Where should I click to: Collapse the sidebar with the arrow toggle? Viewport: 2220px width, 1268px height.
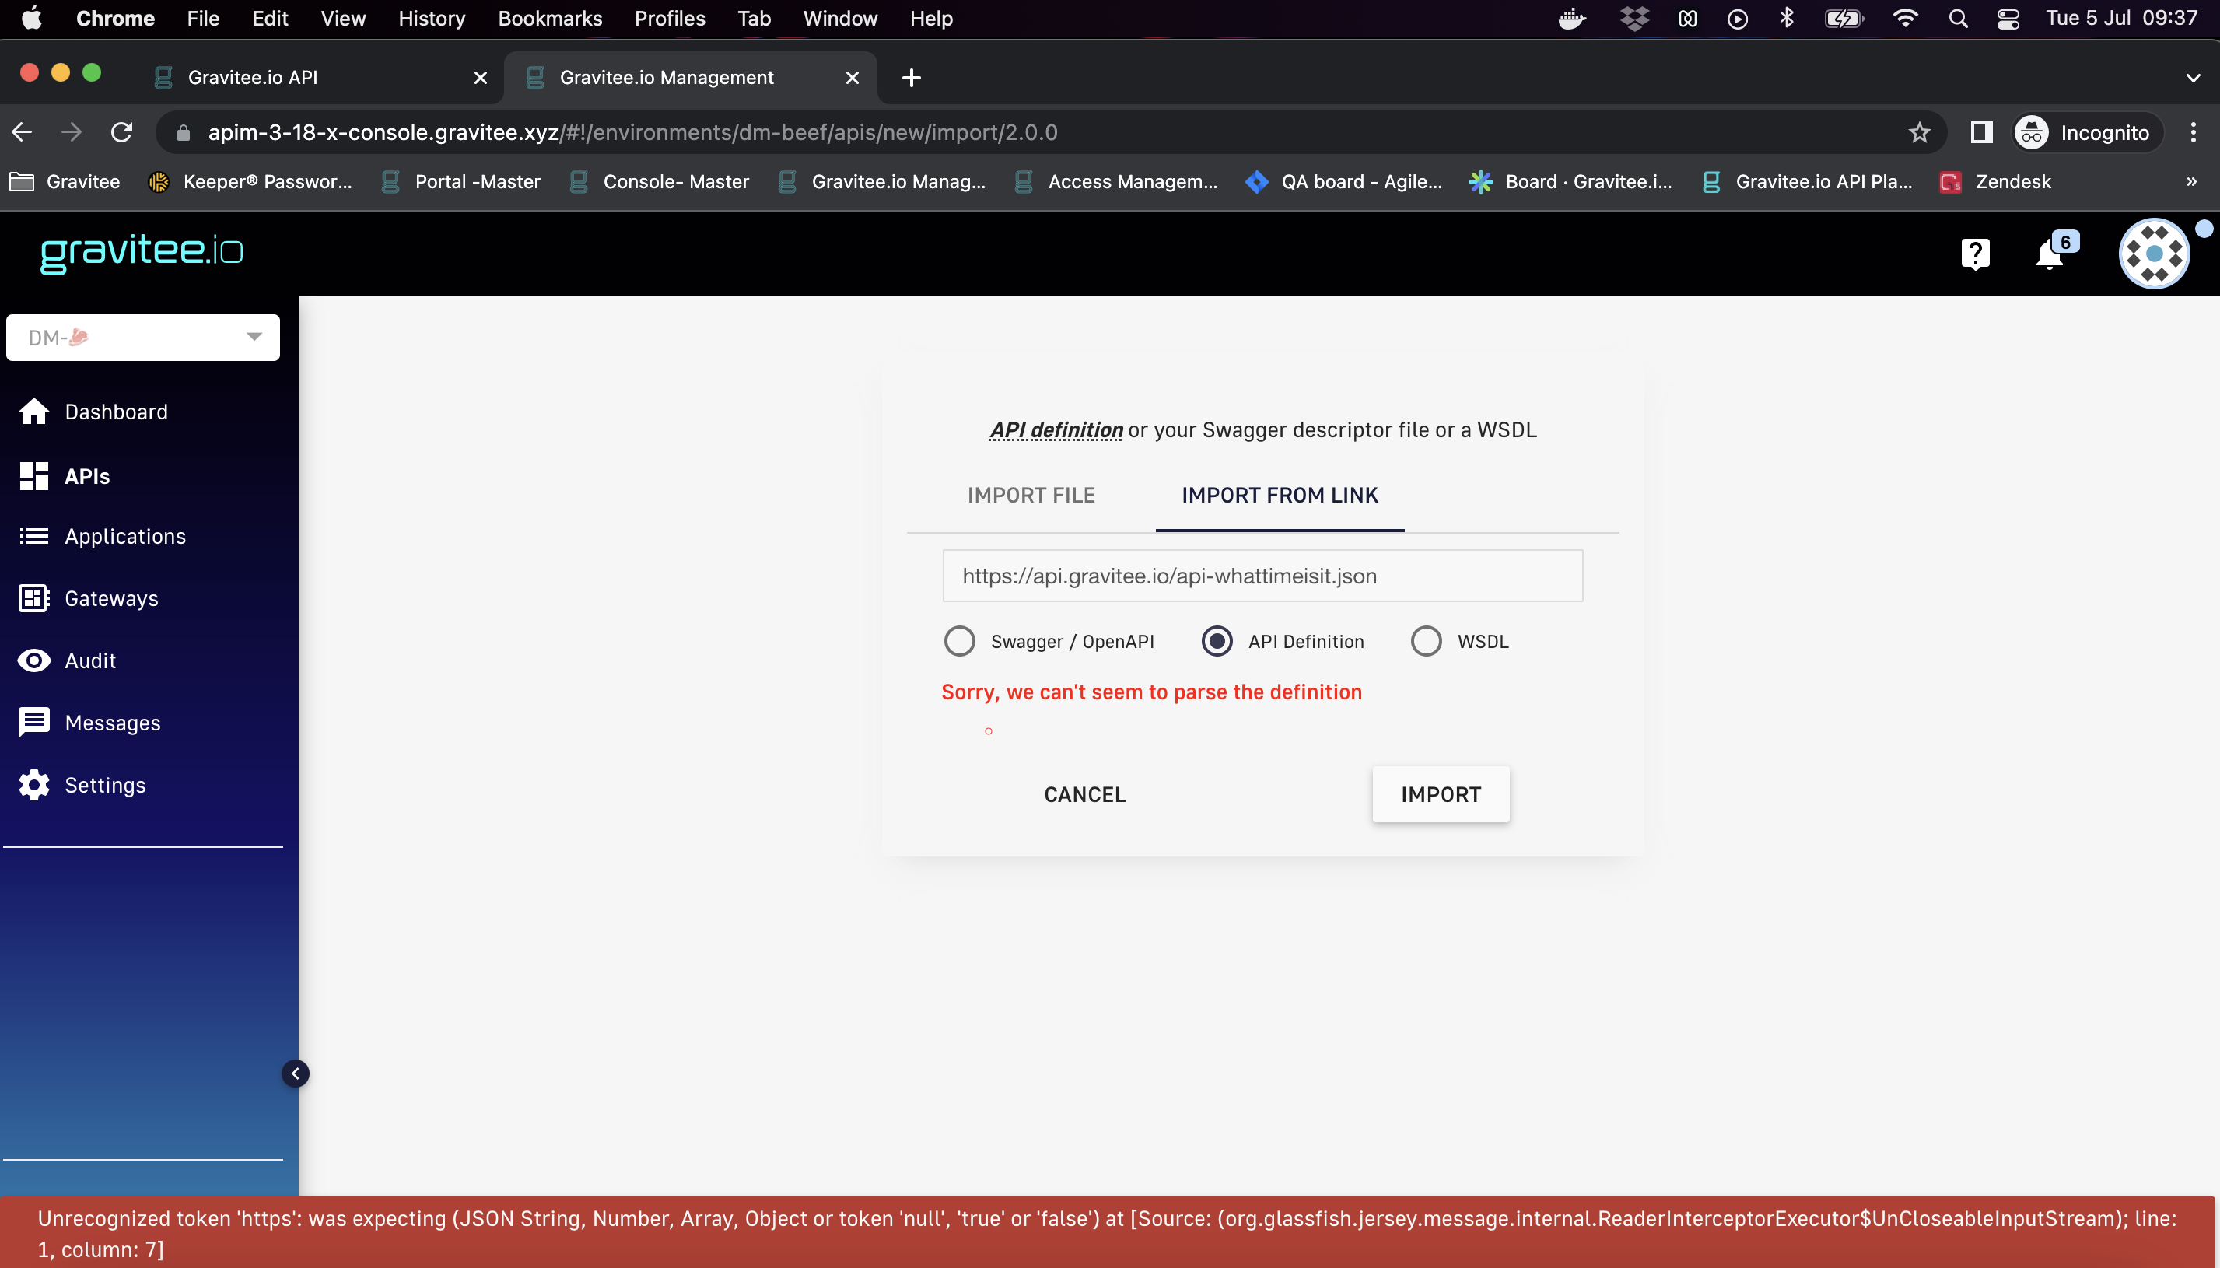296,1074
